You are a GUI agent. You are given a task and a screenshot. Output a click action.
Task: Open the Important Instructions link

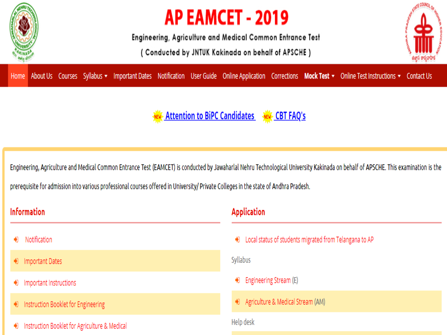coord(50,283)
